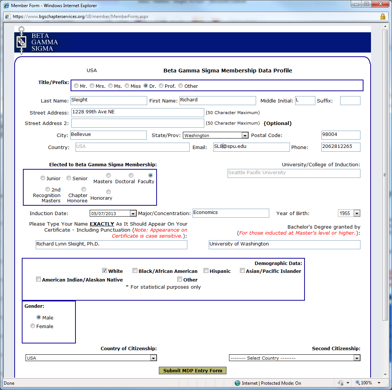Image resolution: width=392 pixels, height=390 pixels.
Task: Open zoom level dropdown arrow in status bar
Action: coord(379,383)
